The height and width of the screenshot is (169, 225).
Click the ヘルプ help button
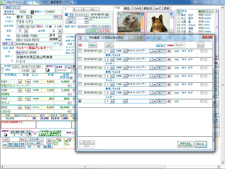6,139
